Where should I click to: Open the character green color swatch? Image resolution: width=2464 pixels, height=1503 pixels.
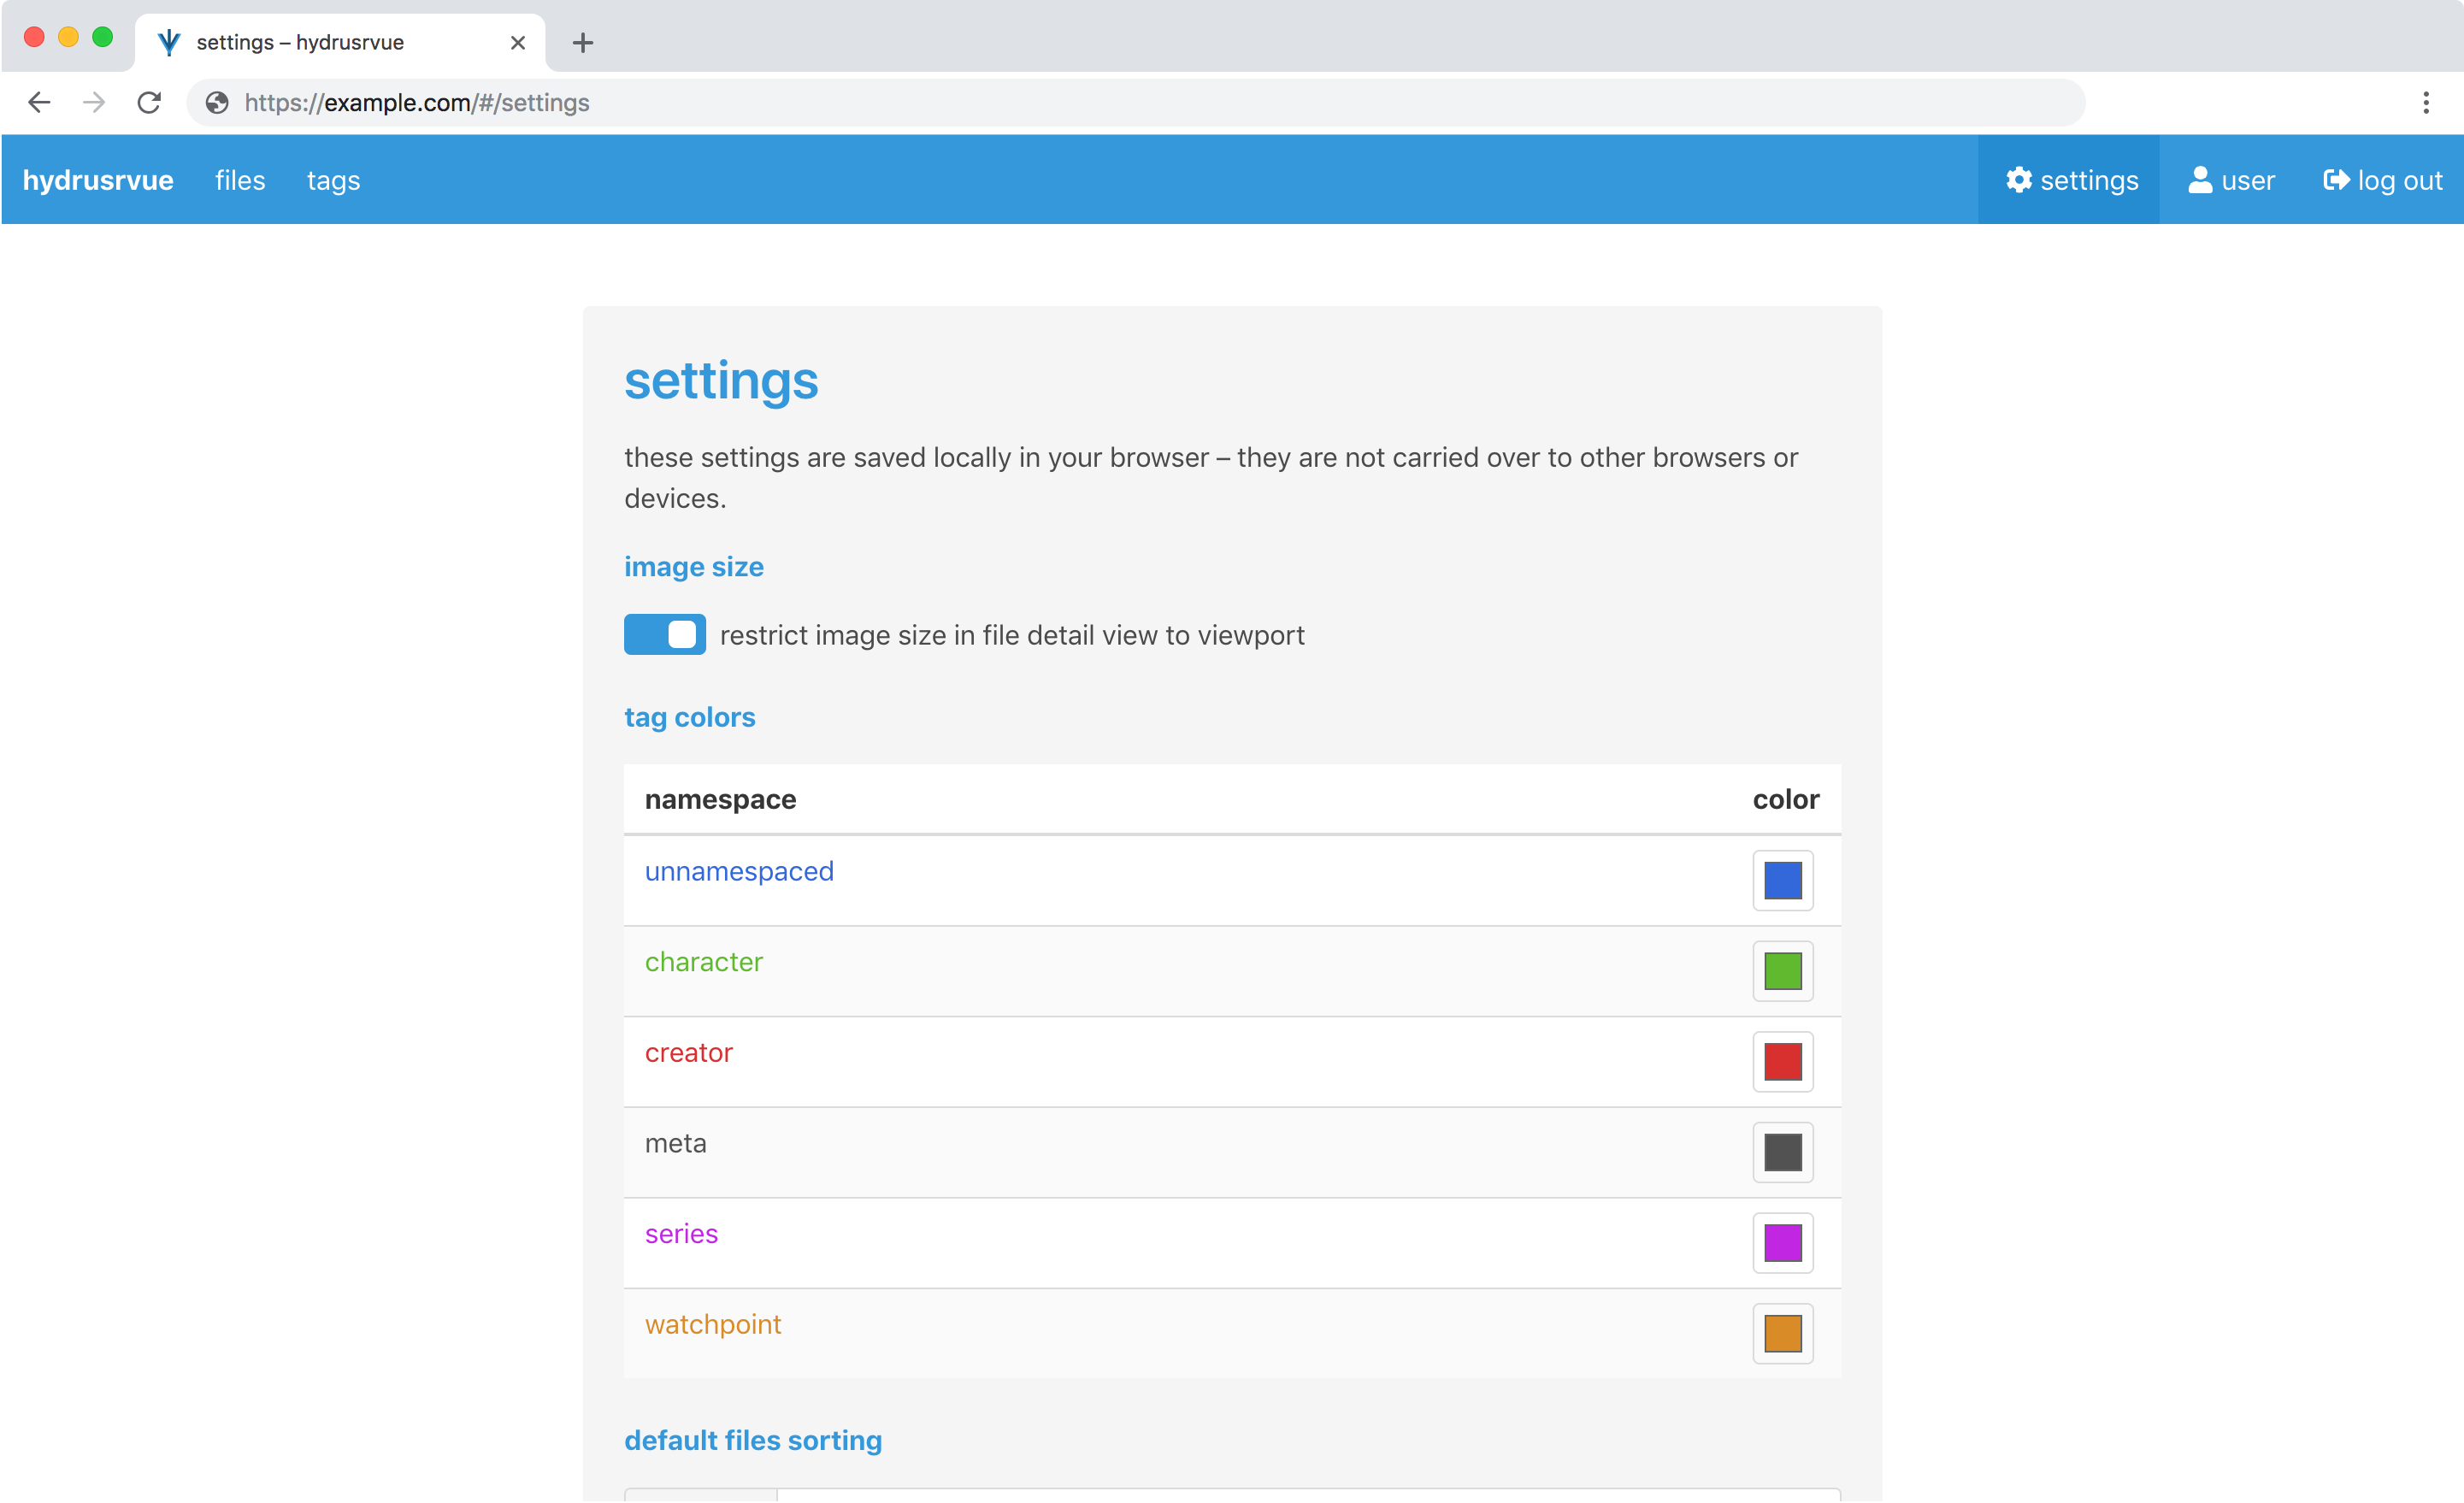(x=1782, y=970)
